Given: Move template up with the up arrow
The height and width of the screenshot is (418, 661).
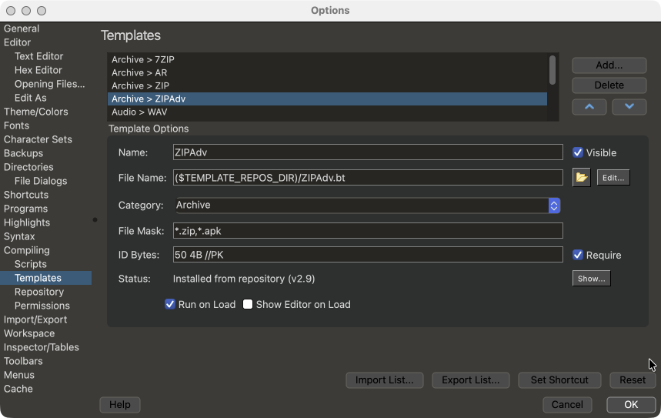Looking at the screenshot, I should (x=589, y=107).
